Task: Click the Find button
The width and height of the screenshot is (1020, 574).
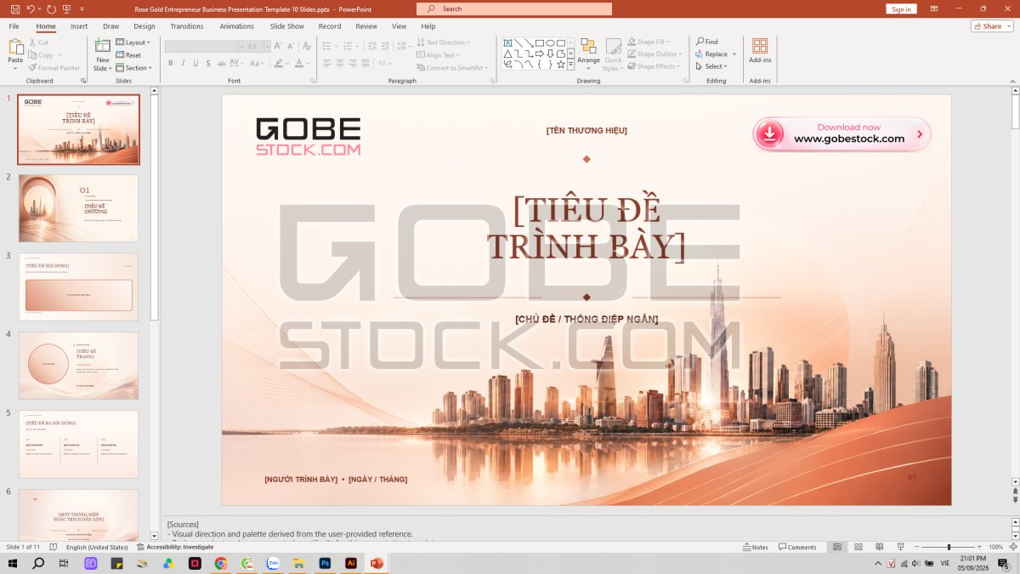Action: (x=706, y=42)
